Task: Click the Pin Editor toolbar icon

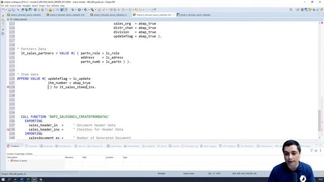Action: [x=154, y=10]
